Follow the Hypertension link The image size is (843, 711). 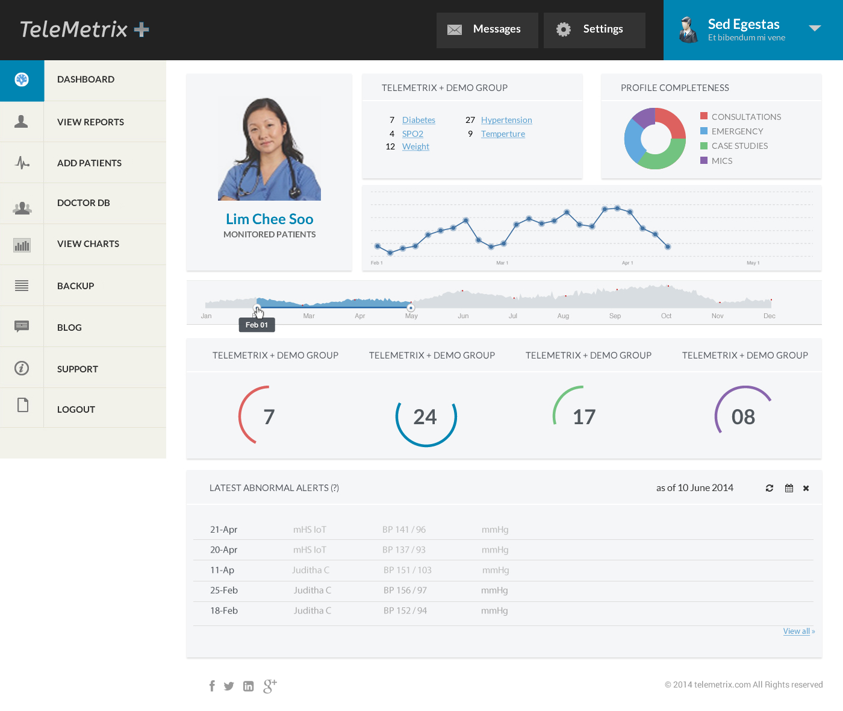coord(506,120)
